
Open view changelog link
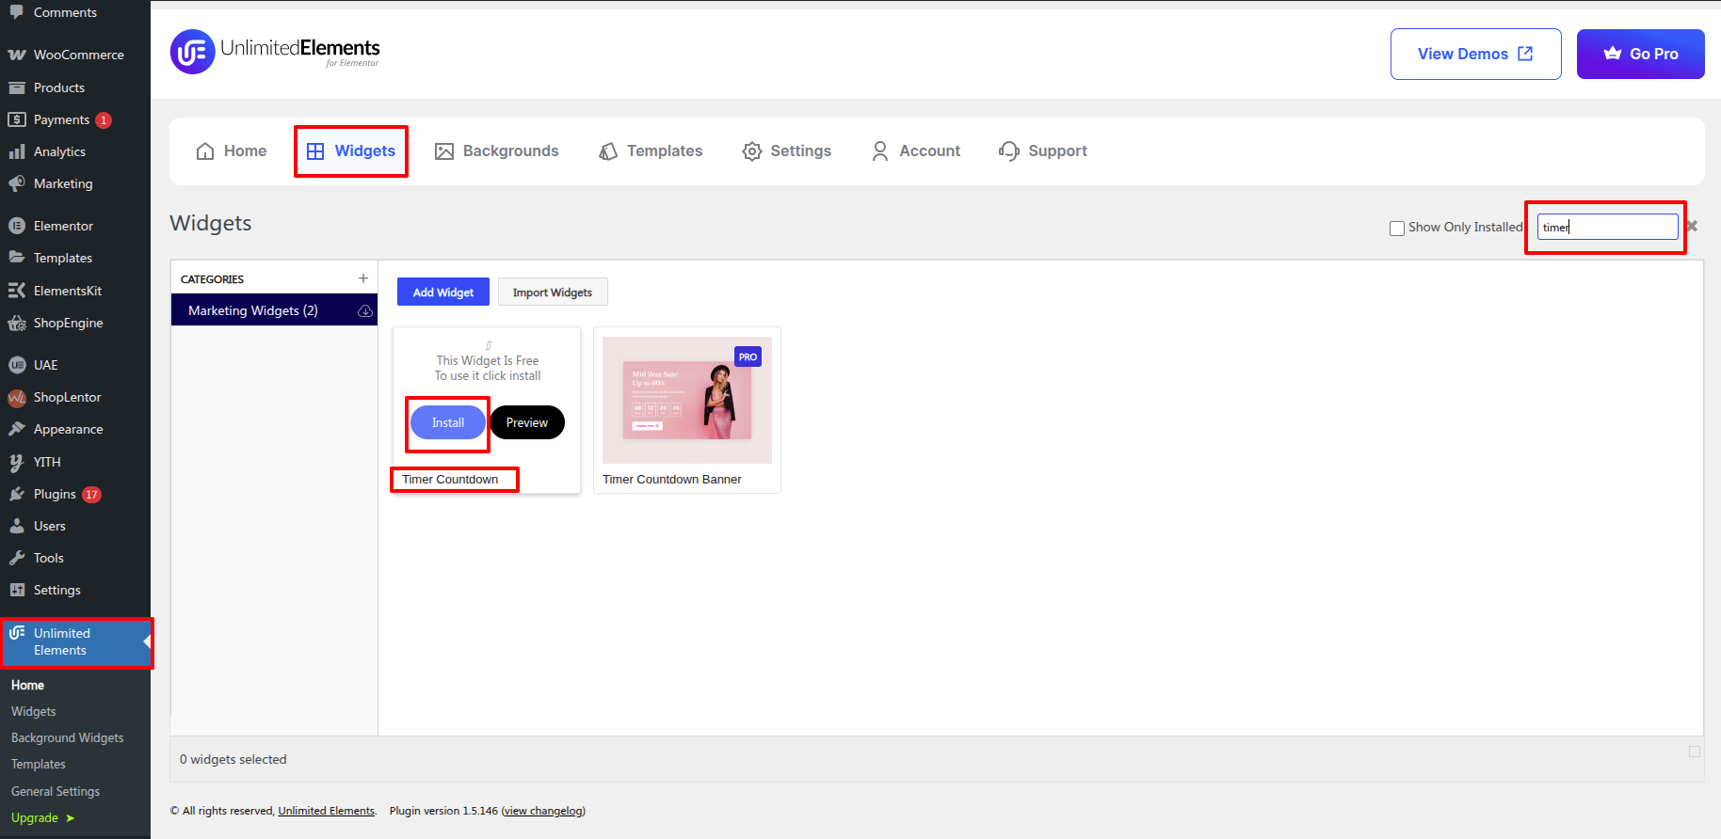coord(543,811)
